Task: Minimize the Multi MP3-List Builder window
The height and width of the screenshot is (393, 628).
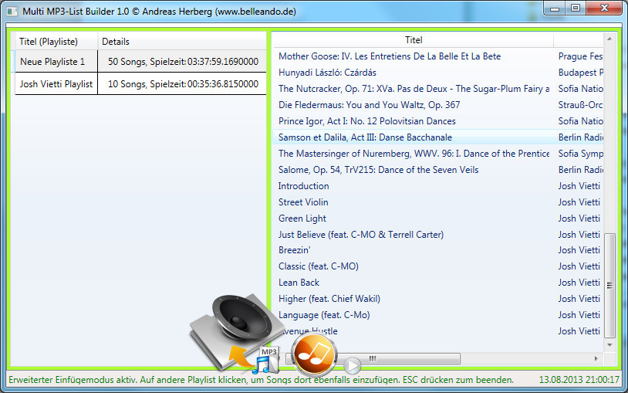Action: pyautogui.click(x=555, y=8)
